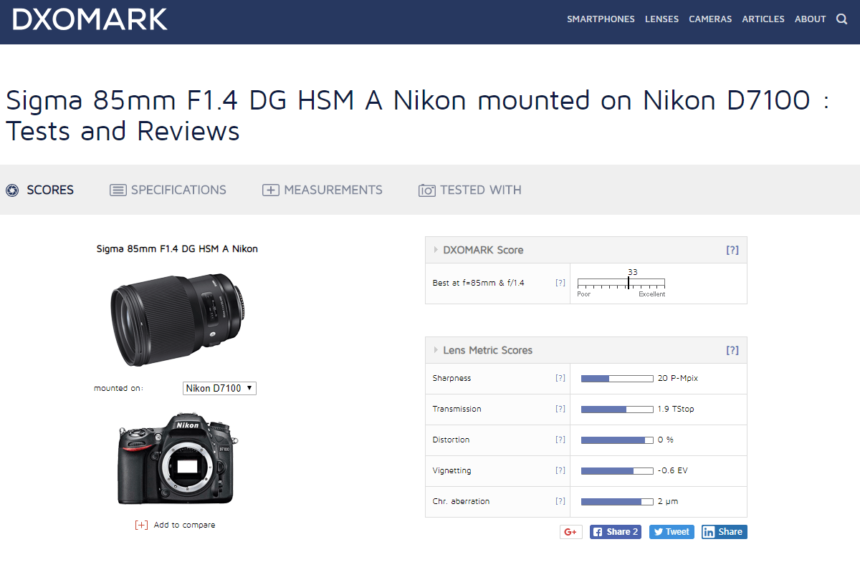Open the Smartphones menu
This screenshot has height=562, width=860.
coord(601,19)
